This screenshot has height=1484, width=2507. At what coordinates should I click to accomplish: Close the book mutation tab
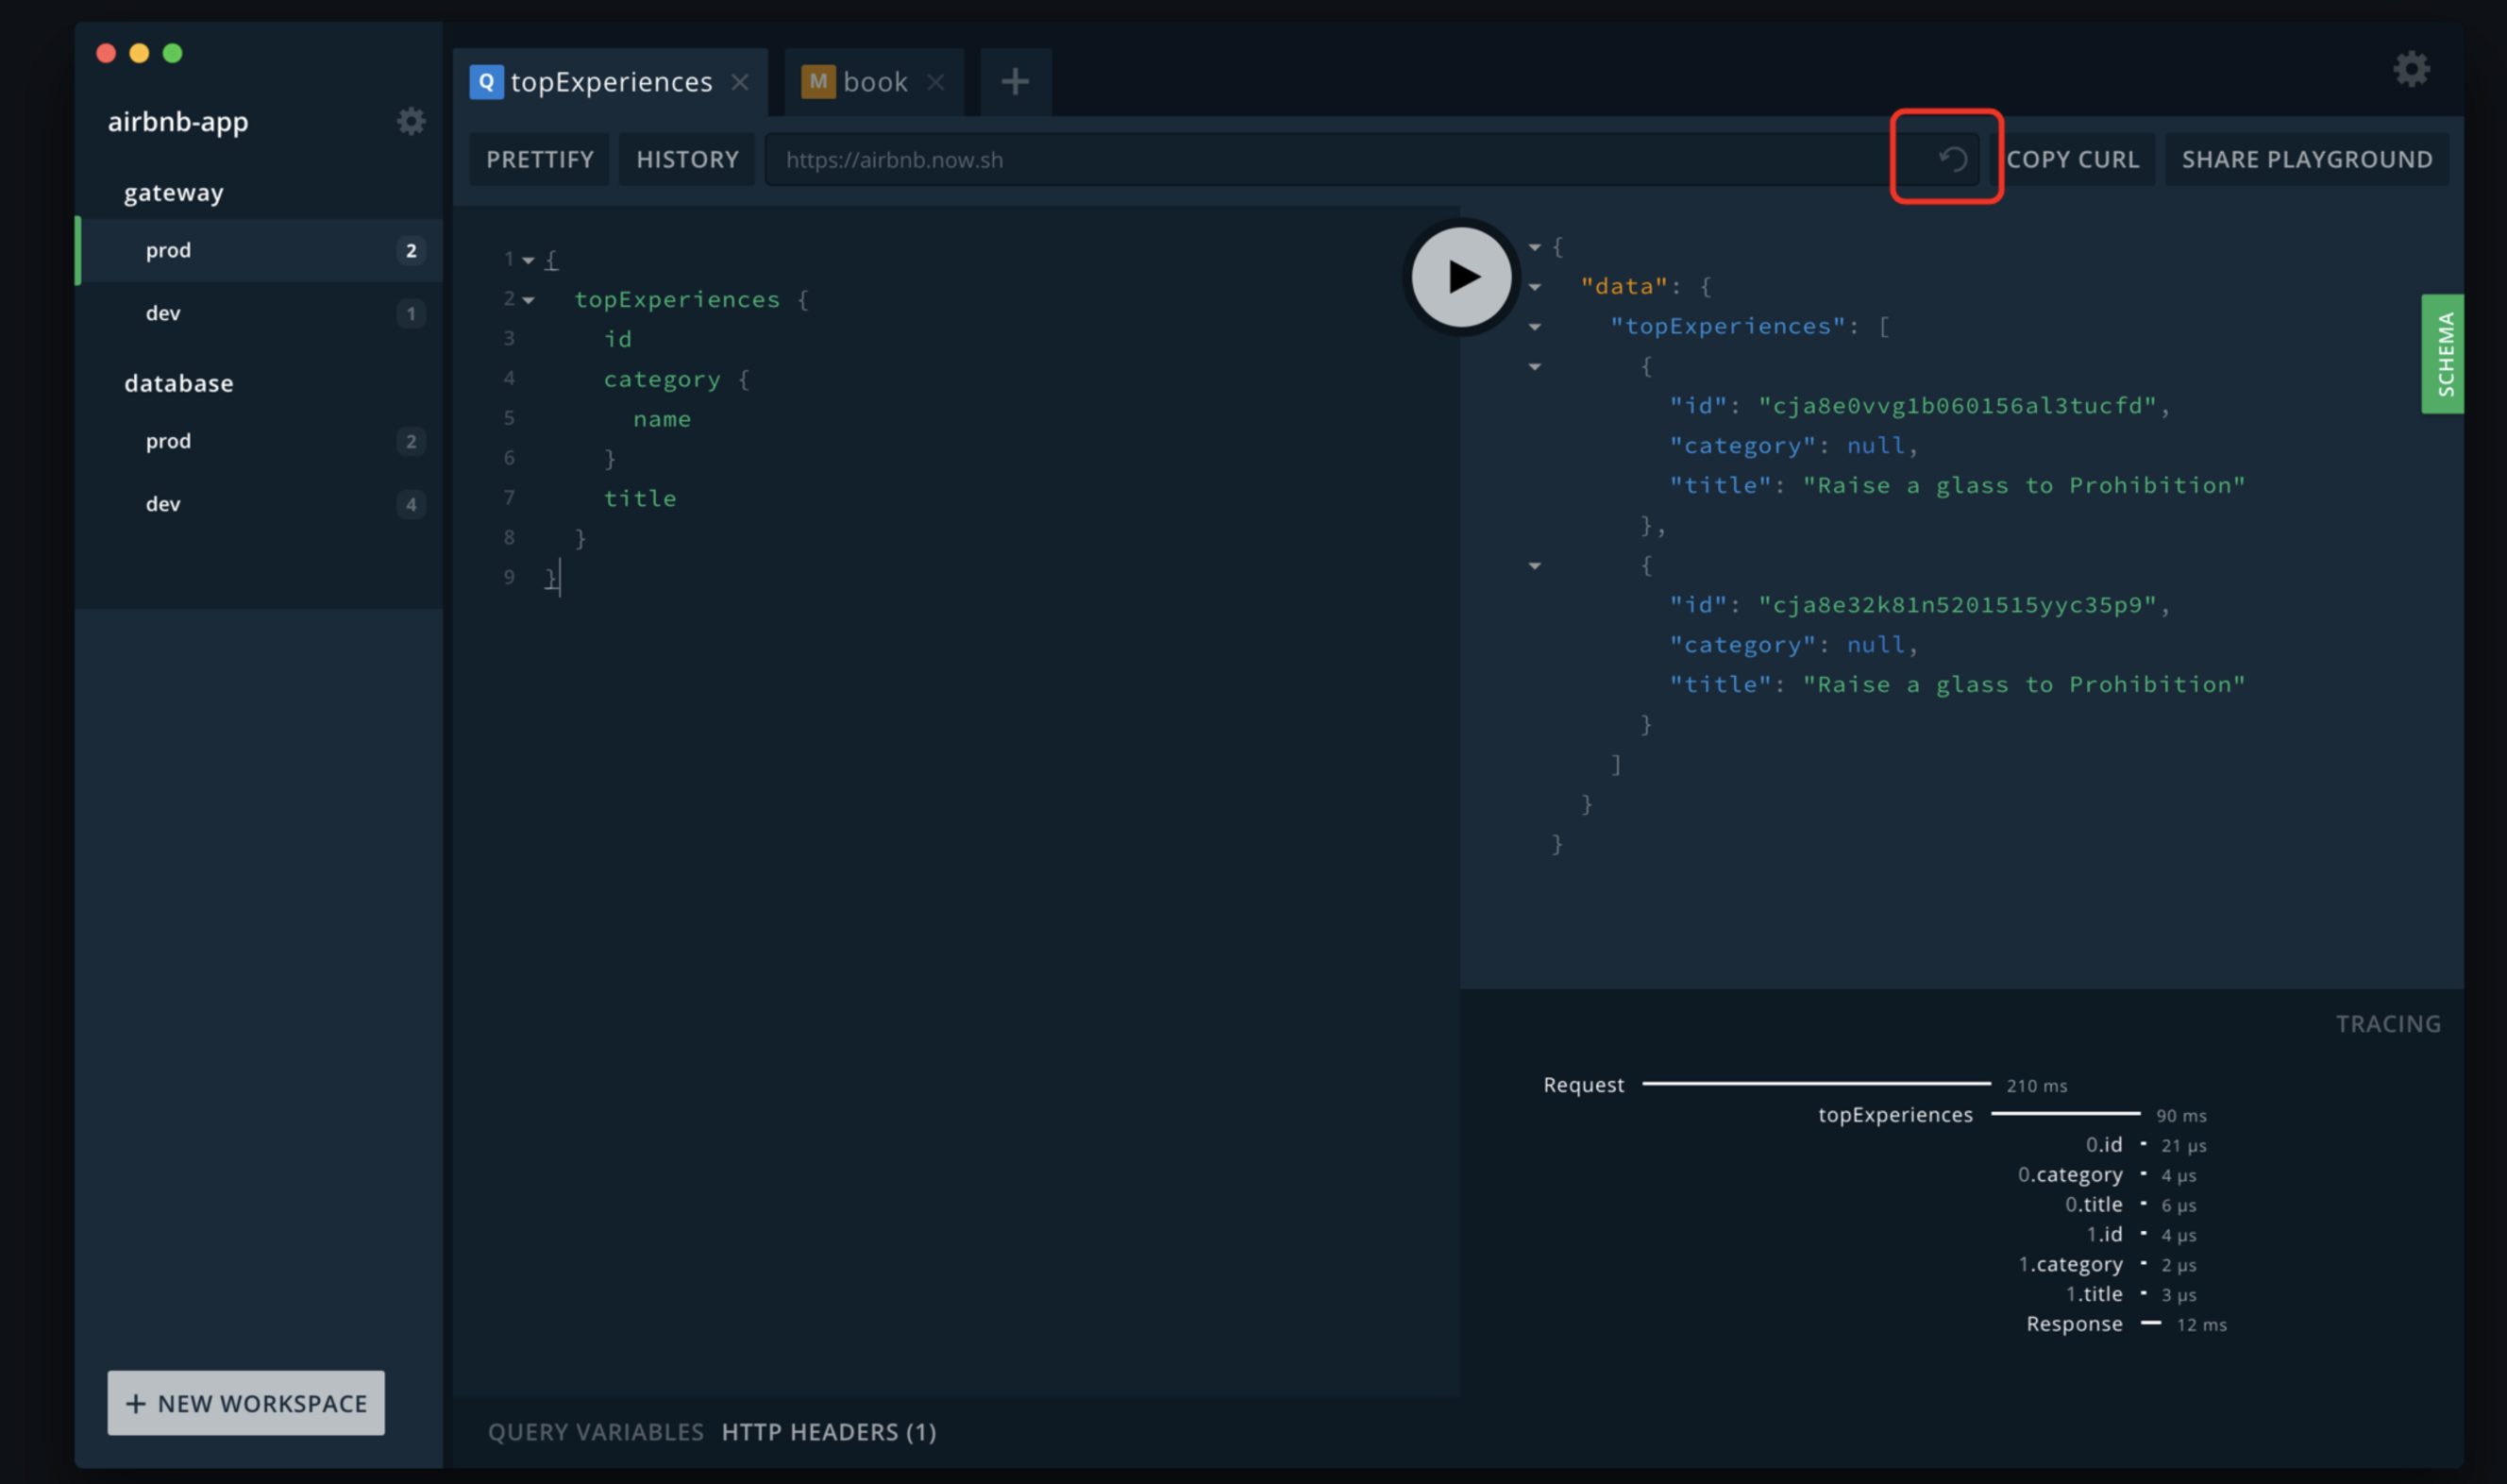point(936,82)
